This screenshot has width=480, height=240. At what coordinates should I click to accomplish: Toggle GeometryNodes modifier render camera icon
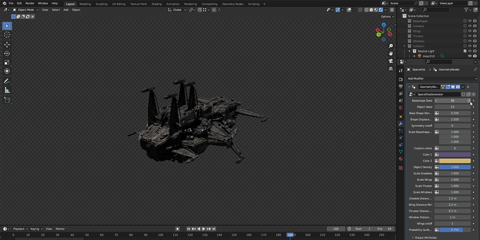point(458,87)
